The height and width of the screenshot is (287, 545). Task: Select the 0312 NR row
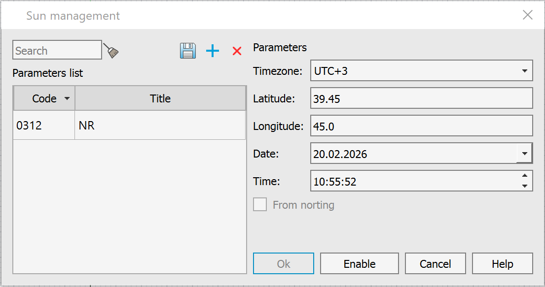pyautogui.click(x=128, y=126)
